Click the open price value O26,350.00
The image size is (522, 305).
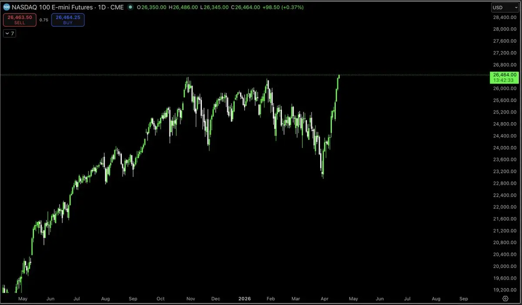pos(153,7)
